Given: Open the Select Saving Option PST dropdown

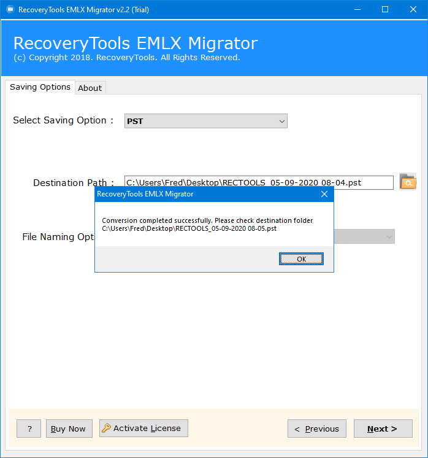Looking at the screenshot, I should (205, 121).
